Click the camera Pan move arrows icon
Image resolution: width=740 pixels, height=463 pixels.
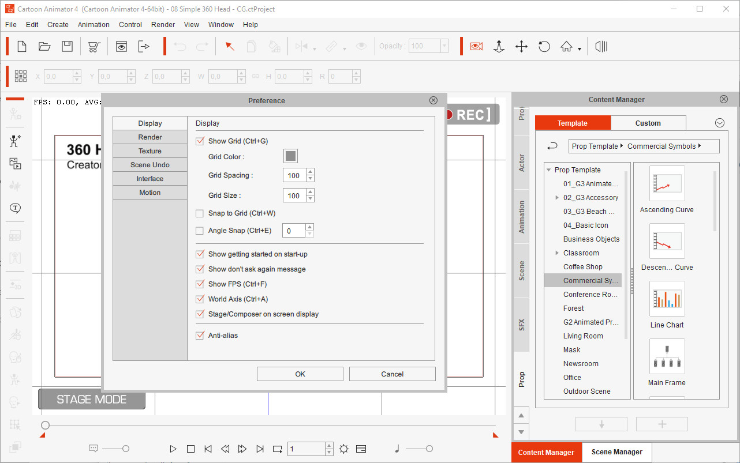(x=521, y=47)
